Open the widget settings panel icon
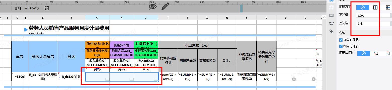Viewport: 392px width, 90px height. [x=331, y=15]
